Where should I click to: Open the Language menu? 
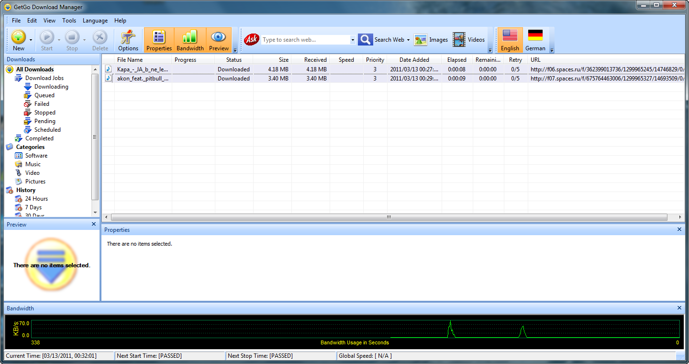coord(95,21)
